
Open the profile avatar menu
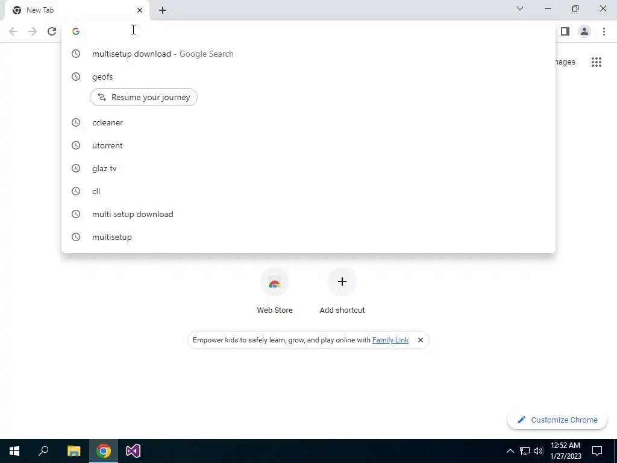click(x=584, y=31)
